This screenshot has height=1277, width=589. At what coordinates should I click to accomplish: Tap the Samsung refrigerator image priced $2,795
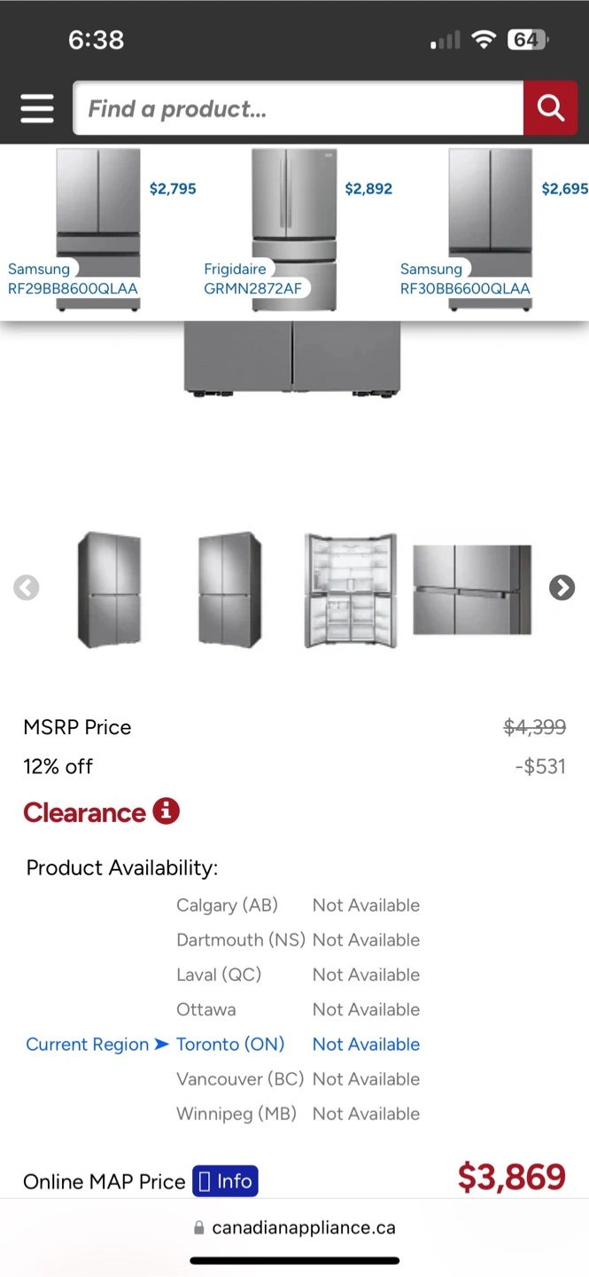(x=98, y=231)
